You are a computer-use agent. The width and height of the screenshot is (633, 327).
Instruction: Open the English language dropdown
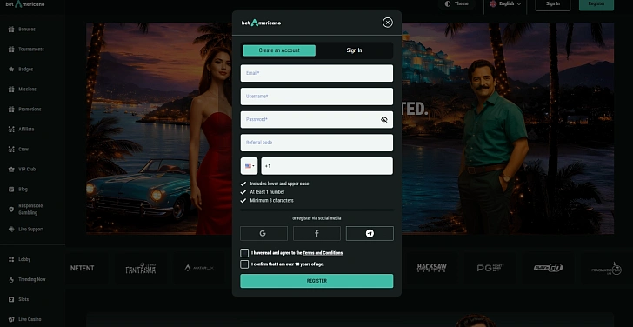click(505, 4)
